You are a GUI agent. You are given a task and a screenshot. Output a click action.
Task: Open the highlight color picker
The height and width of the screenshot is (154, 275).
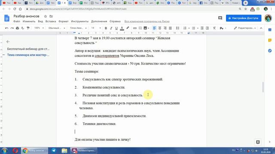(x=128, y=28)
